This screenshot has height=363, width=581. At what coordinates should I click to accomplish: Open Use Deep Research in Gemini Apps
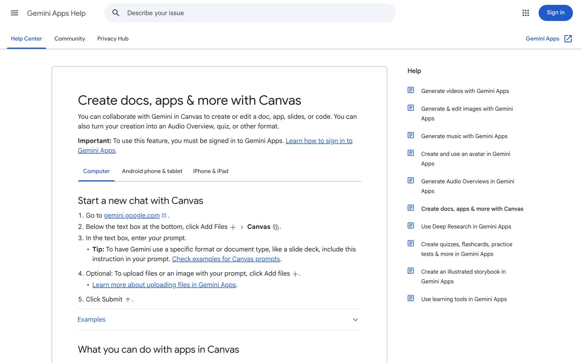pos(466,227)
